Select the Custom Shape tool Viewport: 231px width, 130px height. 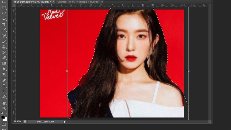click(4, 97)
